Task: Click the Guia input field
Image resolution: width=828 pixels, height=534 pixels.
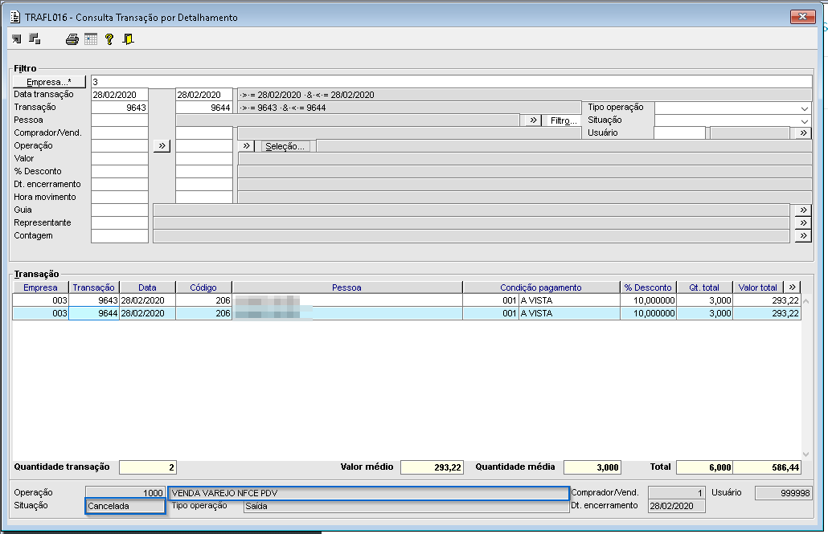Action: 120,210
